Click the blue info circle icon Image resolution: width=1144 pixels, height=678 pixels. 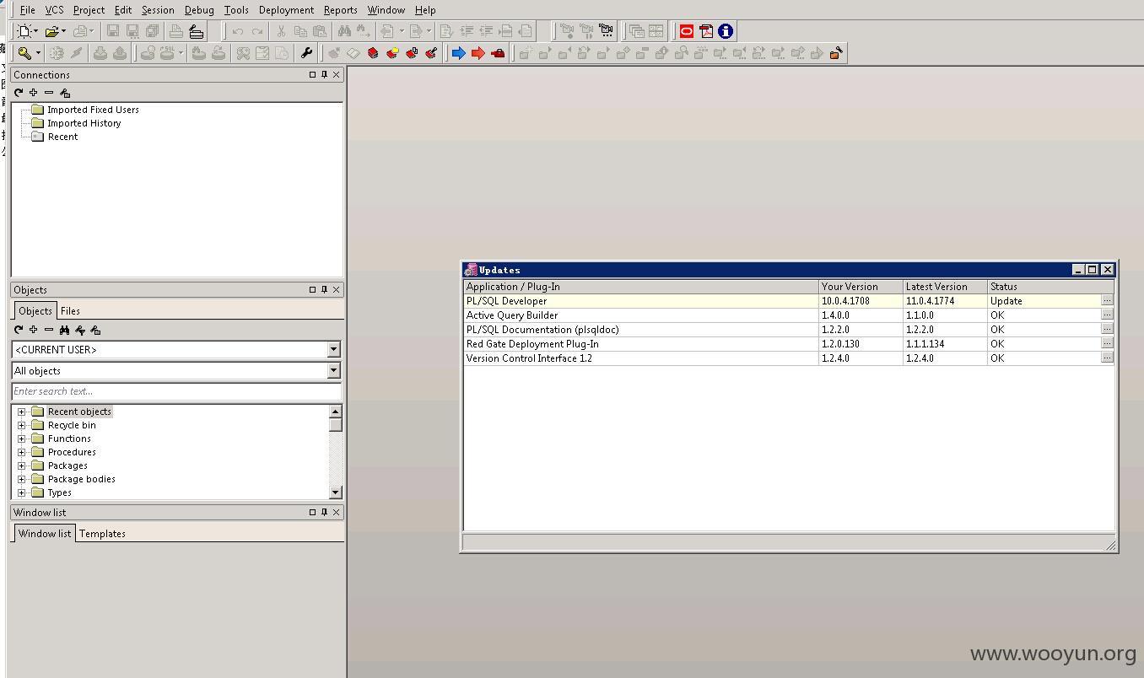click(x=726, y=31)
